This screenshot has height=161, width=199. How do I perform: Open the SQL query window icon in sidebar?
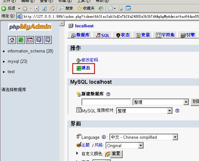click(x=30, y=40)
